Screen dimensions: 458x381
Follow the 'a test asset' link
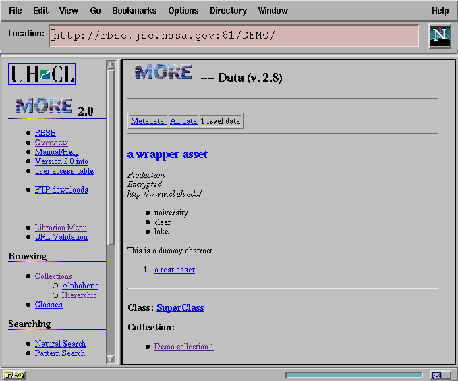[x=175, y=270]
